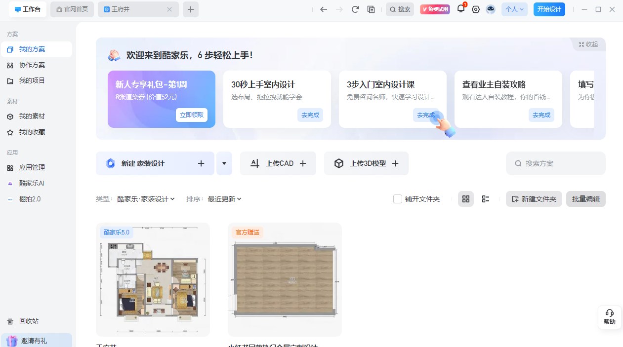Click 去完成 on 查看业主自装攻略 card

point(541,115)
